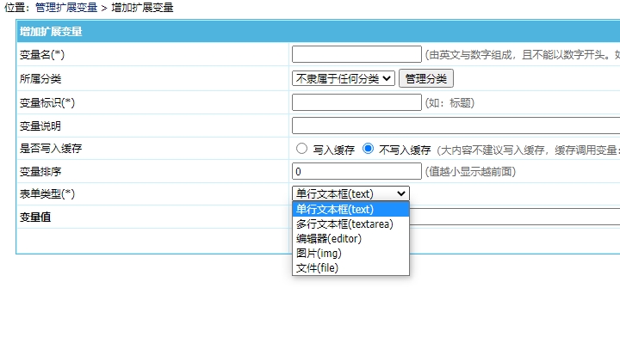Screen dimensions: 620x337
Task: Select the 不写入缓存 radio button
Action: (369, 149)
